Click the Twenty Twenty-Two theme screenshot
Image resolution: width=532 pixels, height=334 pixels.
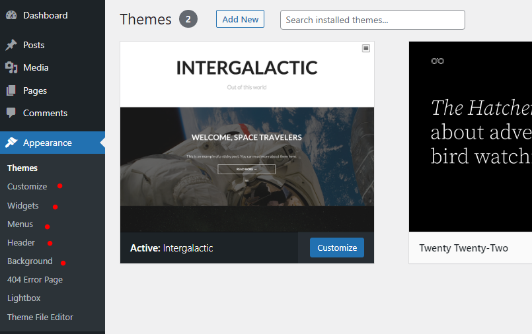tap(471, 137)
